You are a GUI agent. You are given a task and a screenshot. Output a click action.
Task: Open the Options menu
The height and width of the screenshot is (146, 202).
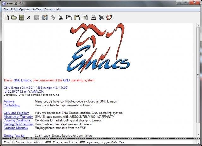24,9
